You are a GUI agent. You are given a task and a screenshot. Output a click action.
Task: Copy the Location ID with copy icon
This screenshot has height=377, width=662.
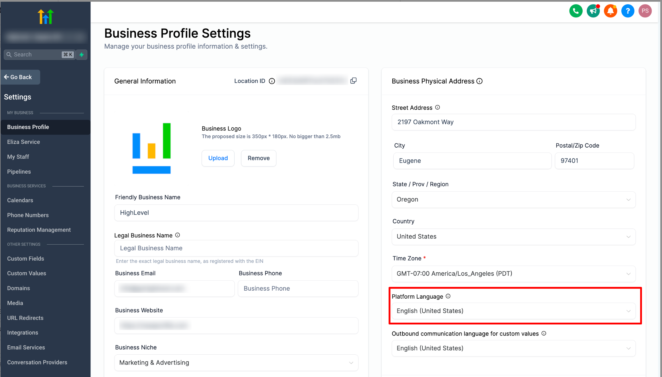(x=354, y=81)
